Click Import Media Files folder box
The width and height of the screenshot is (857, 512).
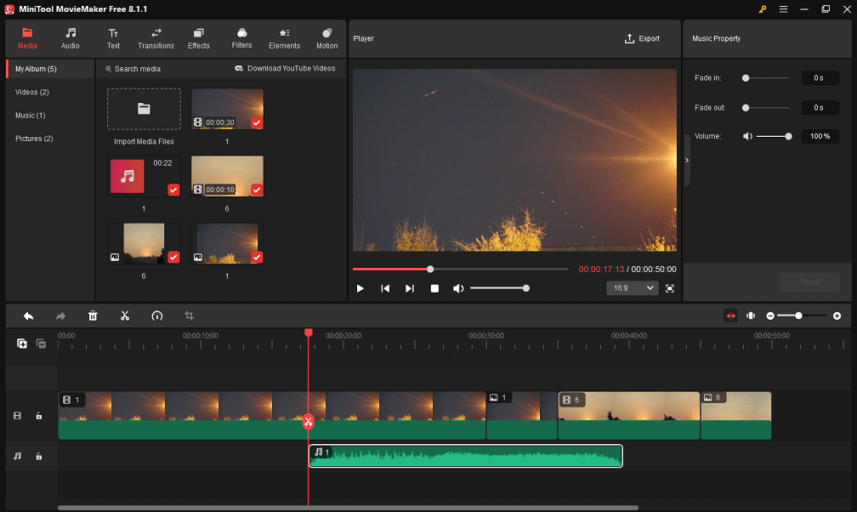pyautogui.click(x=144, y=109)
